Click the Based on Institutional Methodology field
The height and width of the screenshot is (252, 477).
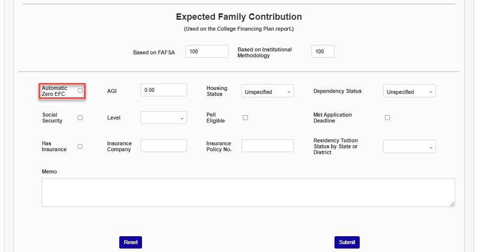(x=323, y=51)
